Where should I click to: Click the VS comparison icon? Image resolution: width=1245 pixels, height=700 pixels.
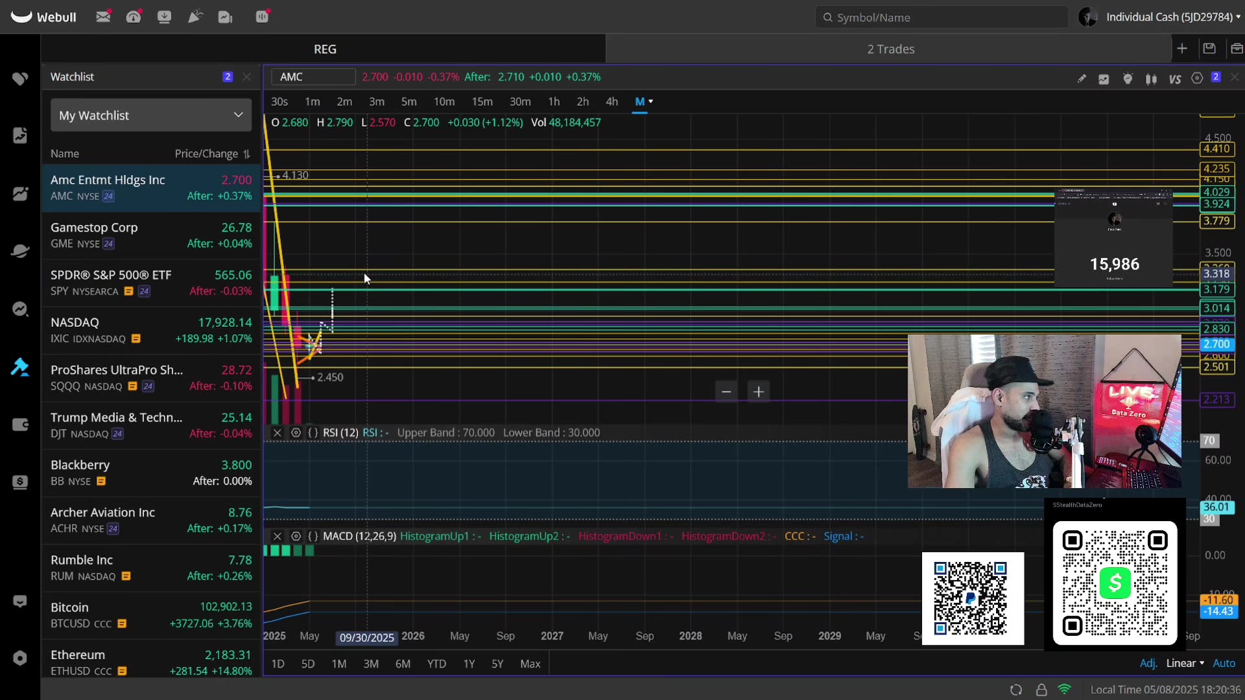click(1175, 80)
